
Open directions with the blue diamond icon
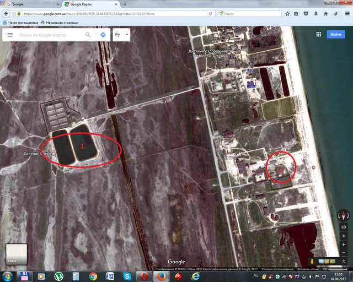tap(103, 35)
